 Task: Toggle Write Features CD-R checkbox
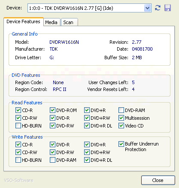tap(18, 145)
